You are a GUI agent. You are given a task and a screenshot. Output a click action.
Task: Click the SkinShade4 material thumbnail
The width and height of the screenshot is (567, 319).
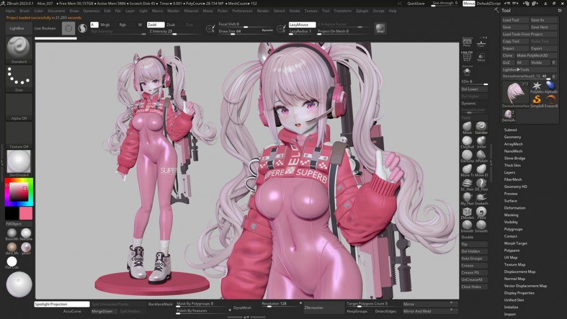19,162
